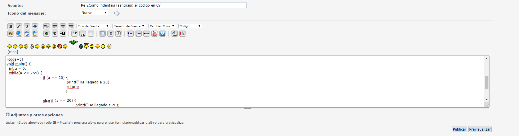Screen dimensions: 519x136
Task: Show more smileys via [más]
Action: 13,52
